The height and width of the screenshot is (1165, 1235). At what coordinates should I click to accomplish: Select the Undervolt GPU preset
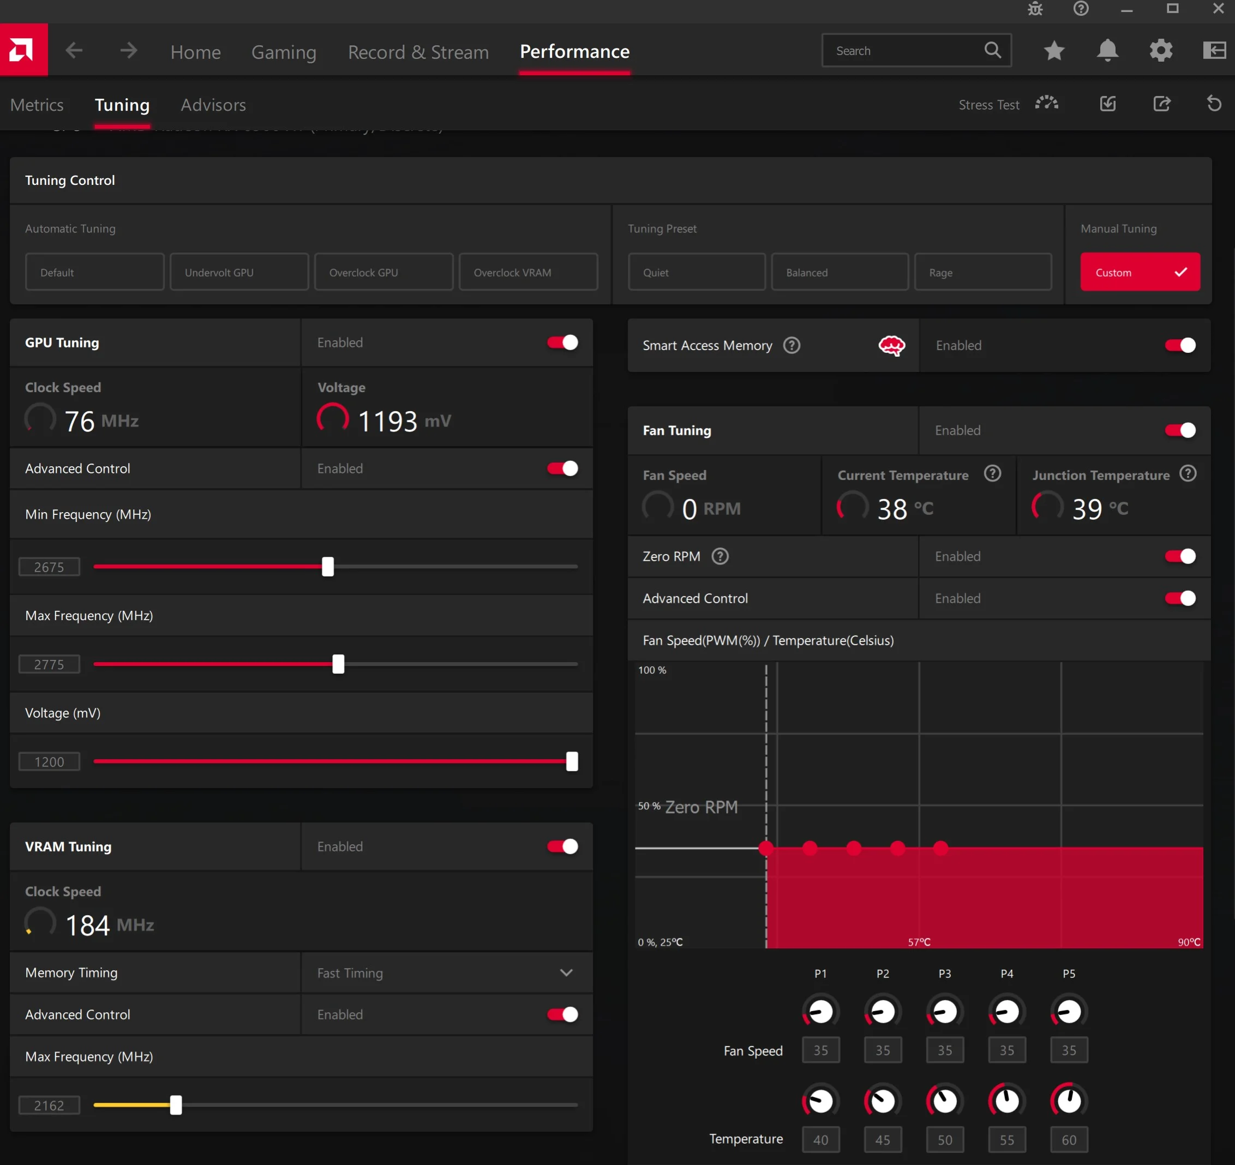[x=239, y=272]
